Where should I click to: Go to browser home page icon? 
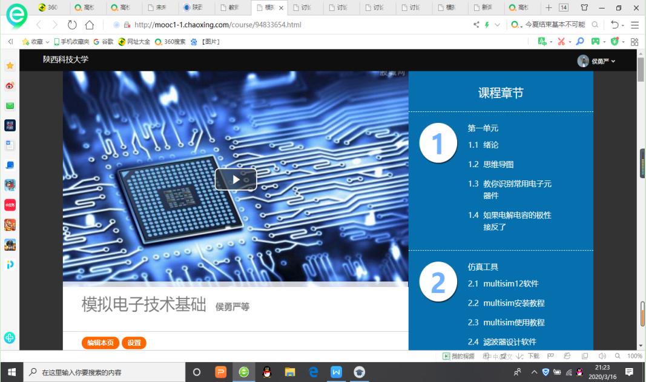[x=90, y=25]
